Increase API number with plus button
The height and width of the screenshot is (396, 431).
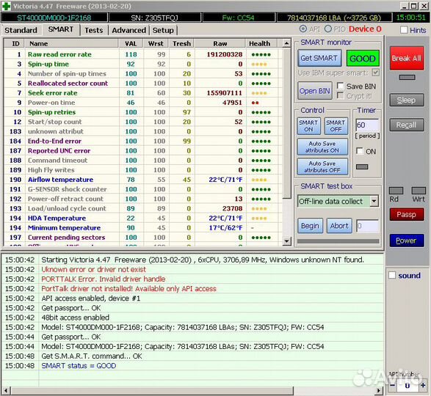[423, 385]
